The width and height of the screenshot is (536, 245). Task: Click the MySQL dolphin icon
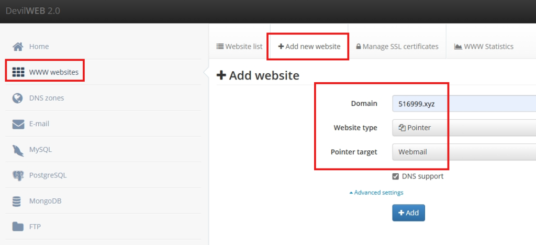coord(18,150)
